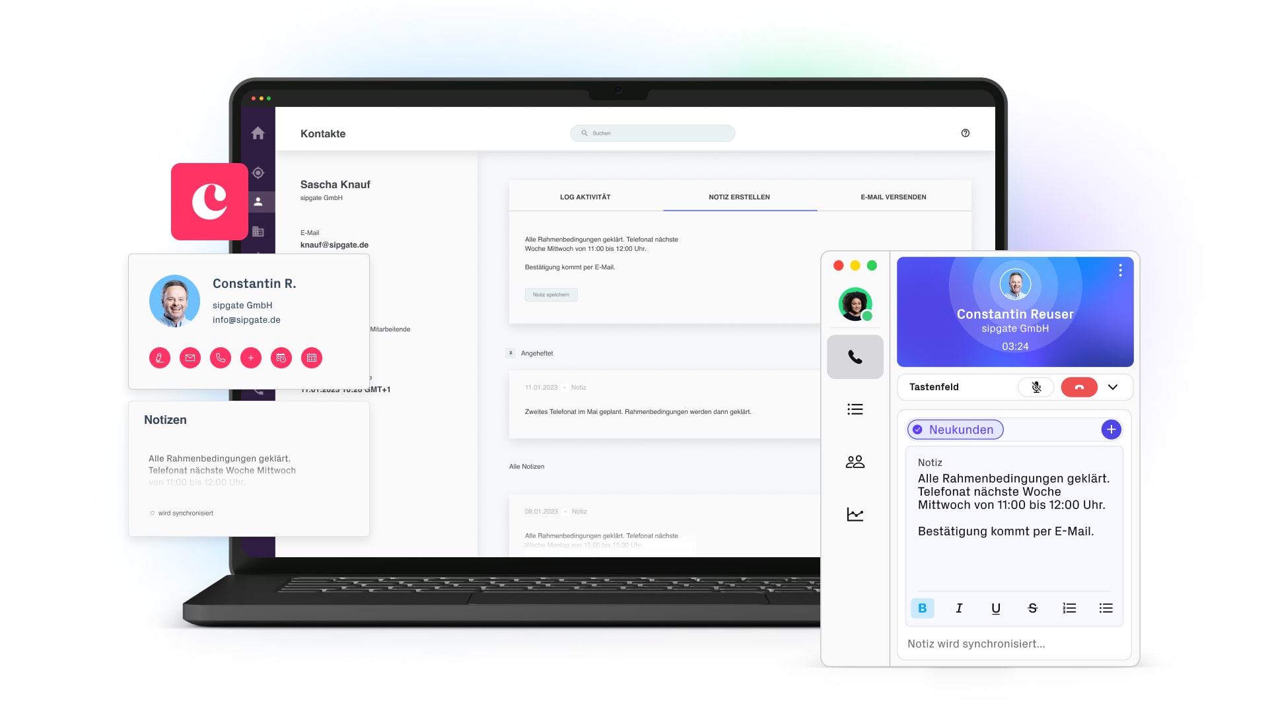Select the contacts person icon in sidebar

[x=258, y=201]
